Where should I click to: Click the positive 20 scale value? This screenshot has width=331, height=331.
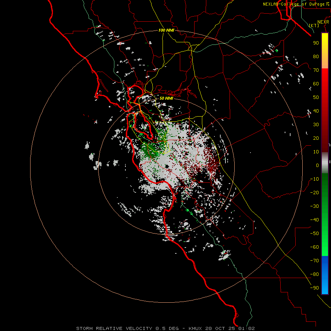point(316,138)
